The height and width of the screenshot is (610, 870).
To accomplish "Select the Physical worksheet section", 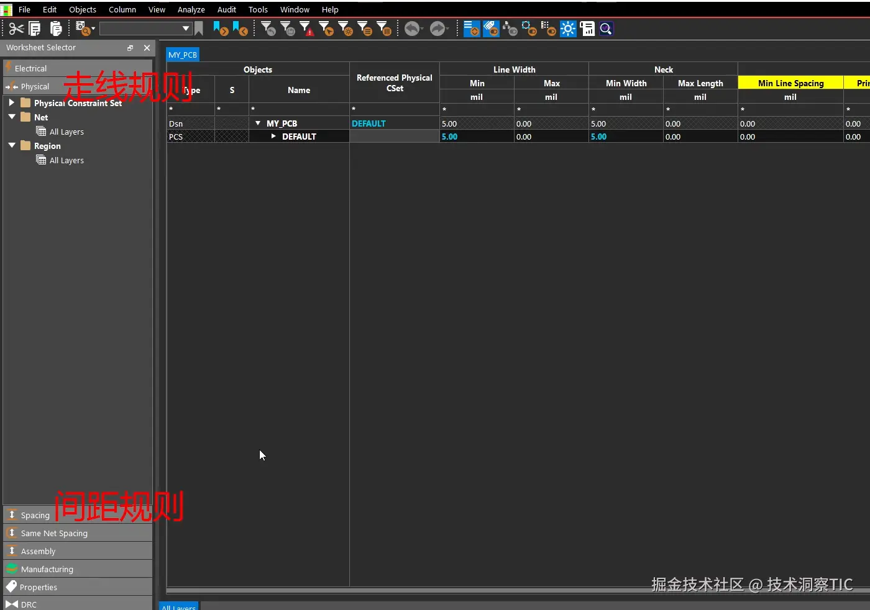I will pos(78,86).
